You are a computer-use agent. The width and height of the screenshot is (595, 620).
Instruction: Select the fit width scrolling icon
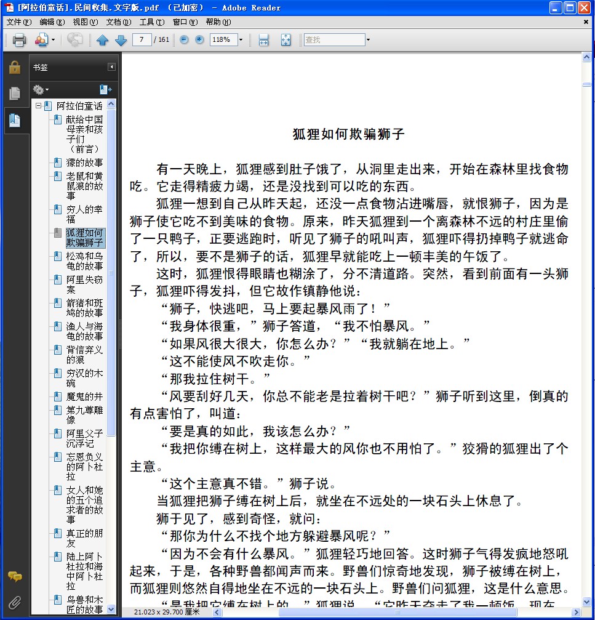point(263,39)
